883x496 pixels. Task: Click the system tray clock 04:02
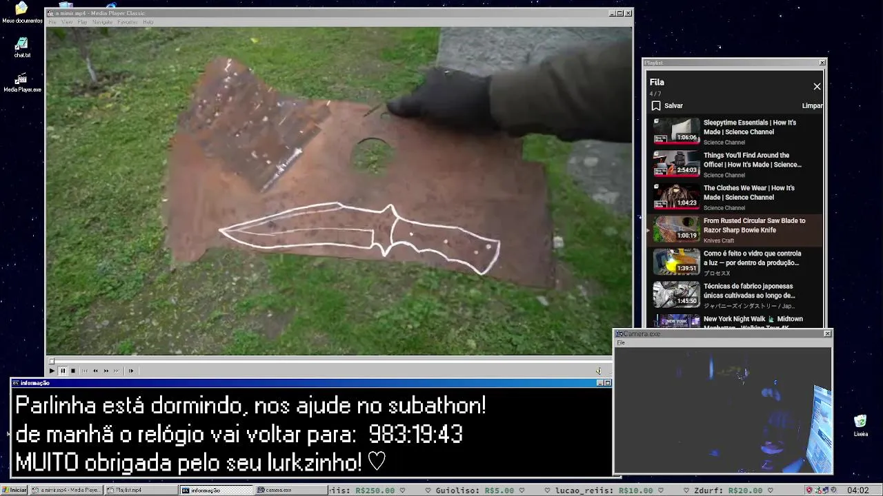(x=857, y=490)
